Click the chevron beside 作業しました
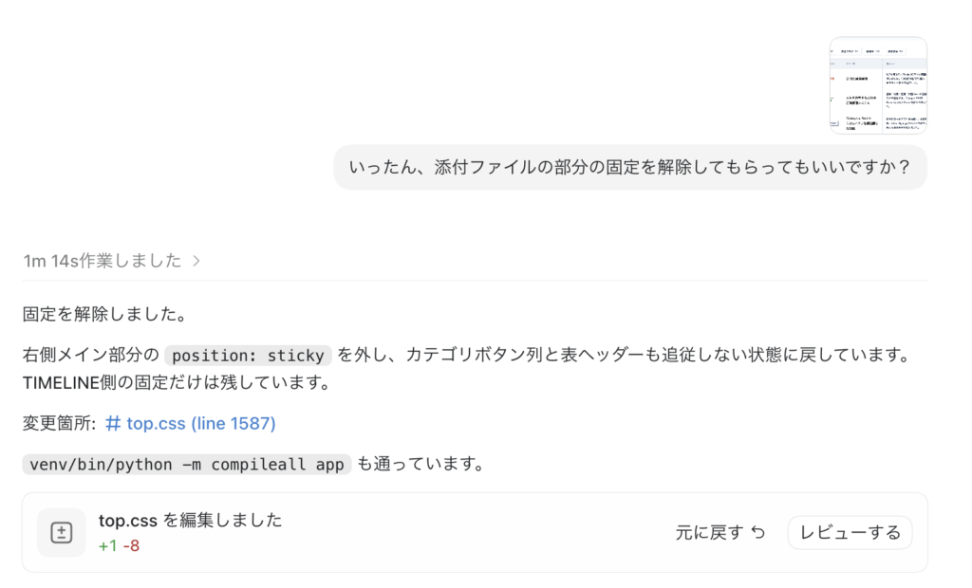The height and width of the screenshot is (588, 972). [196, 261]
